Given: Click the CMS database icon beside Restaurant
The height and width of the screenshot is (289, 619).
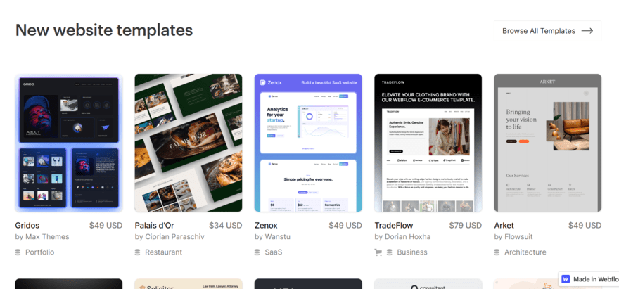Looking at the screenshot, I should [x=137, y=252].
